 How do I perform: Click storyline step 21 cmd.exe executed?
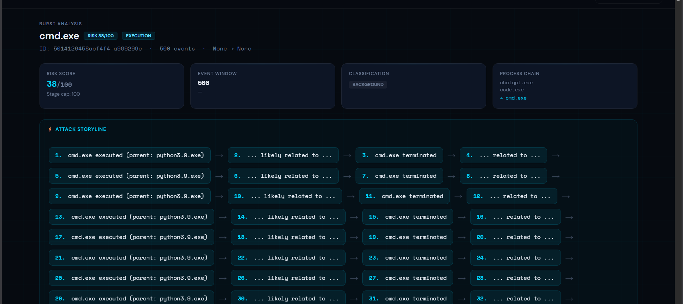click(131, 258)
